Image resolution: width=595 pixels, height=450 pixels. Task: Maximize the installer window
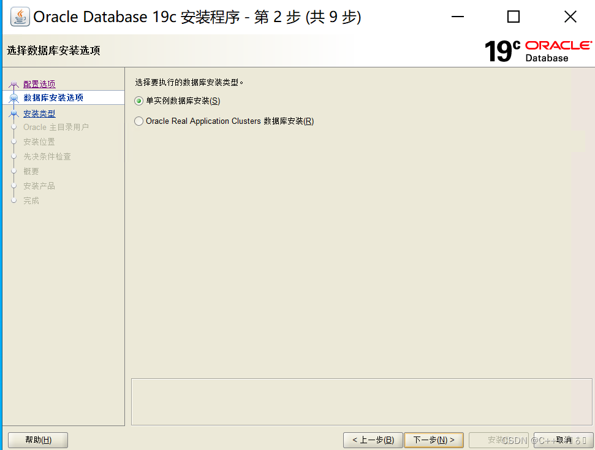click(514, 17)
